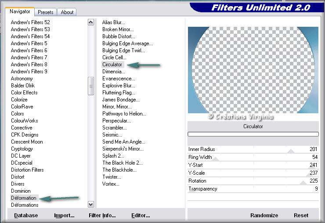This screenshot has height=223, width=325.
Task: Click the category list scroll-down arrow
Action: tap(91, 205)
